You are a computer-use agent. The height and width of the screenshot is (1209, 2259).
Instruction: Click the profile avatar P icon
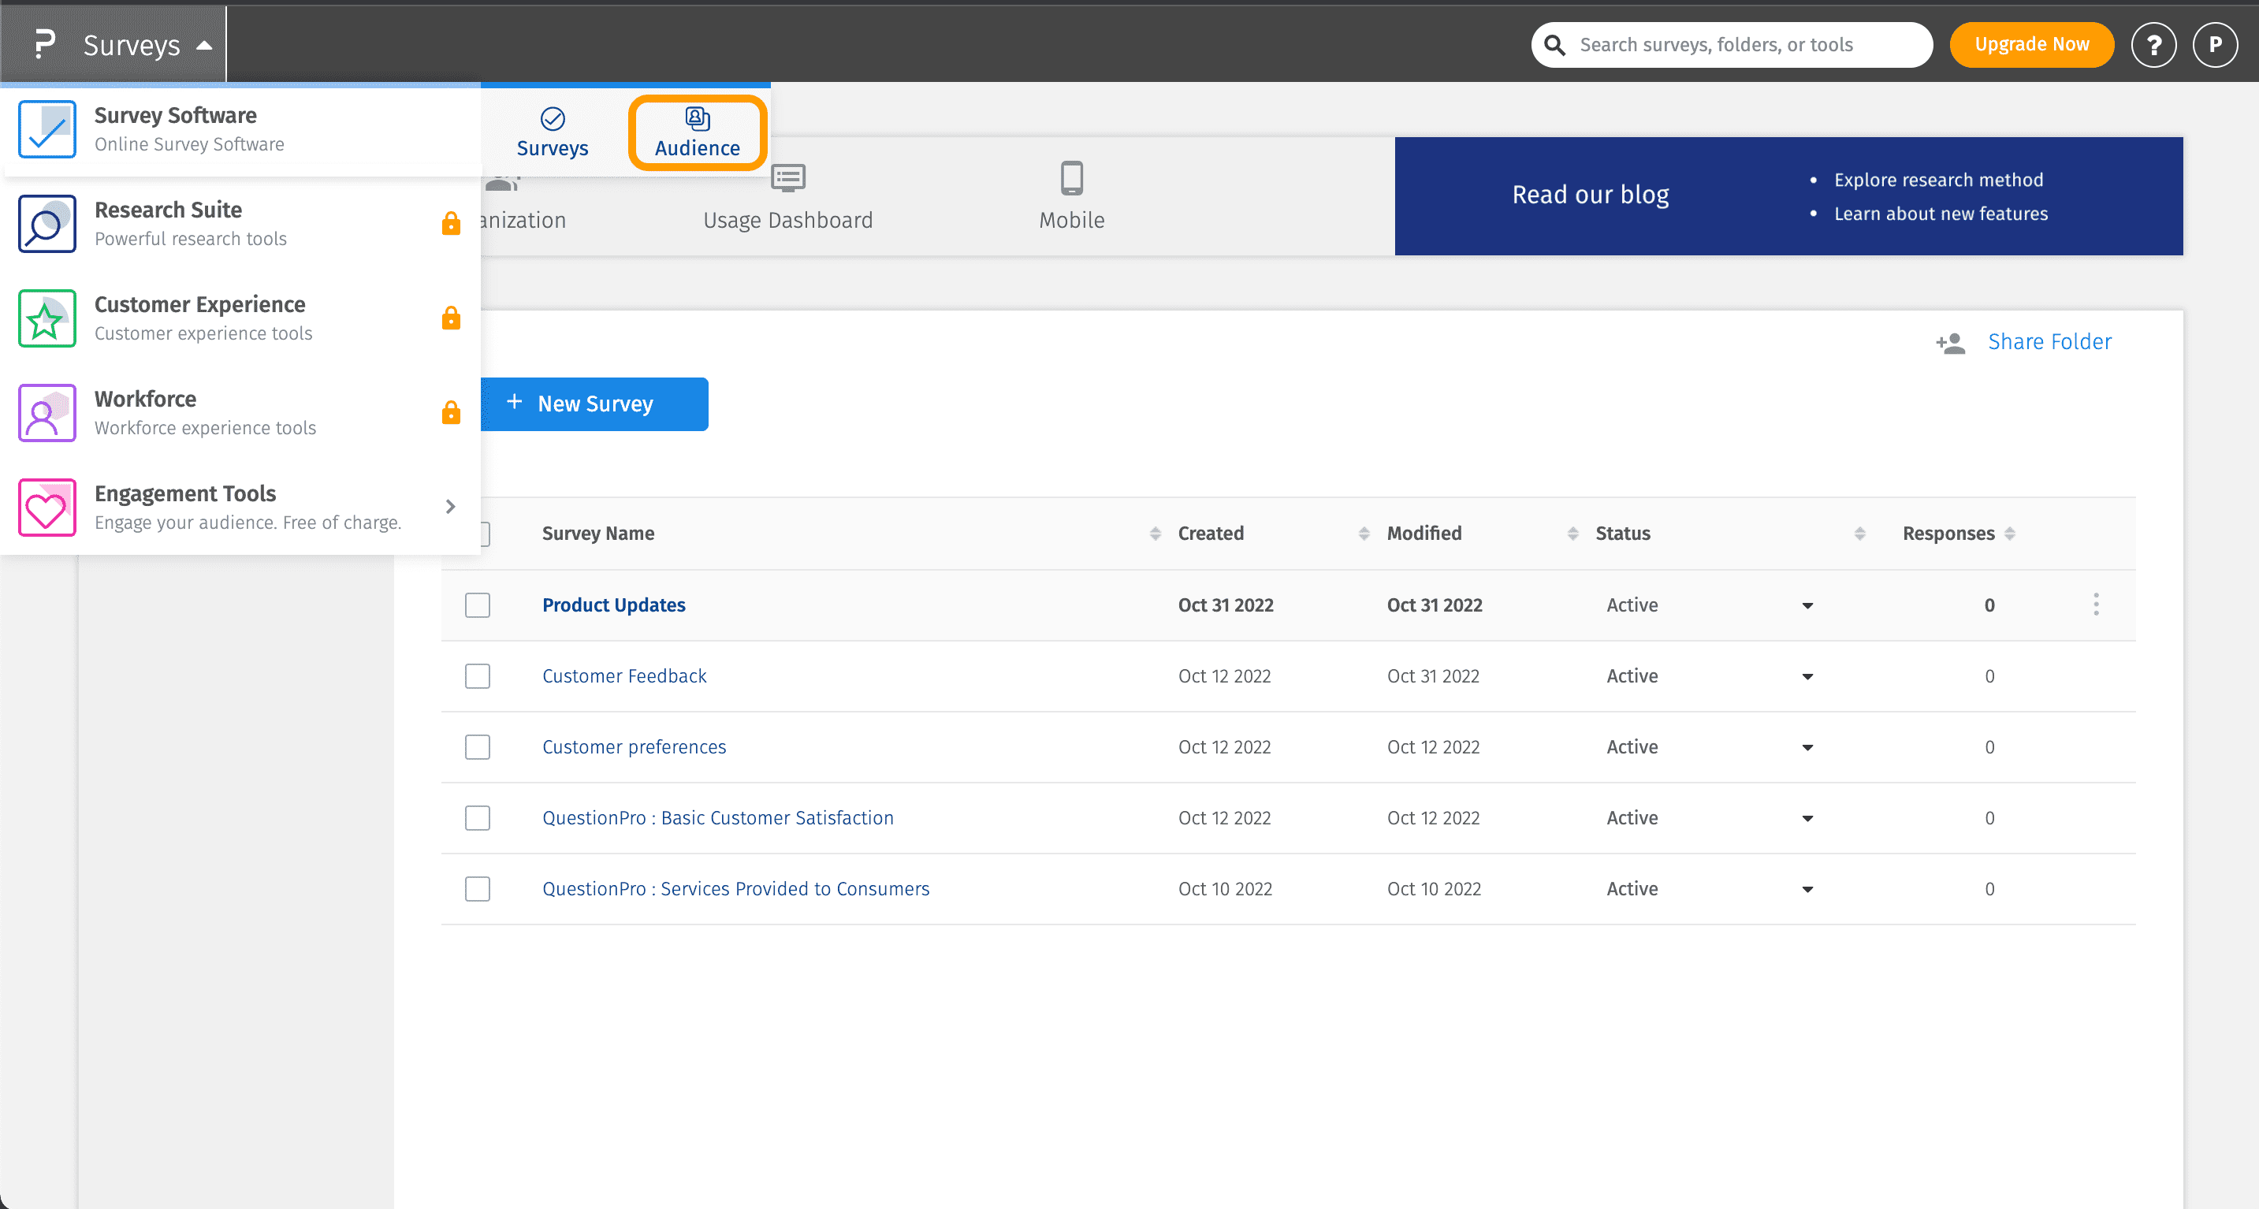tap(2214, 45)
